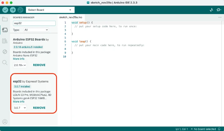The image size is (224, 131).
Task: Click the Upload arrow button
Action: 12,10
